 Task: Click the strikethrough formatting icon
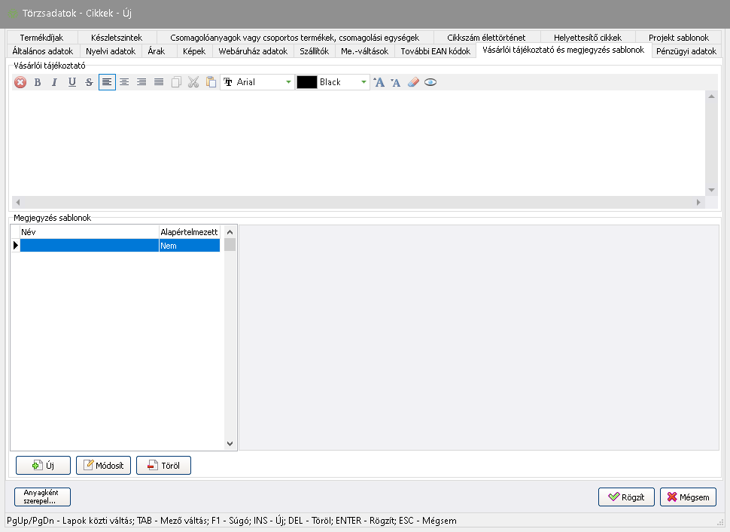pos(90,82)
